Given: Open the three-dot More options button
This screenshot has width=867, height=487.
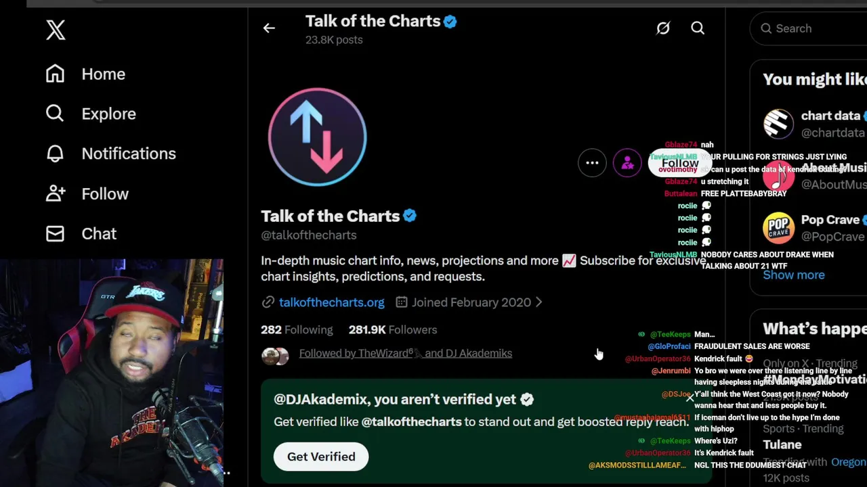Looking at the screenshot, I should click(x=592, y=163).
